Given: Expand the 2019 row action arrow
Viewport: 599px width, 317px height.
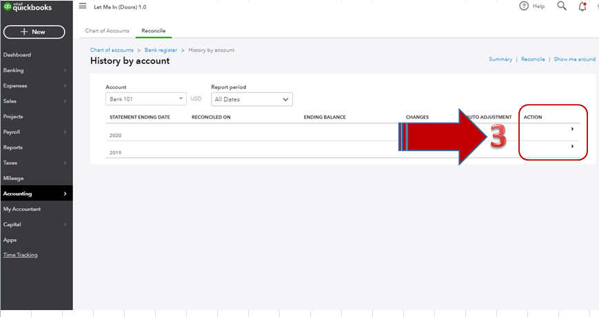Looking at the screenshot, I should 572,146.
